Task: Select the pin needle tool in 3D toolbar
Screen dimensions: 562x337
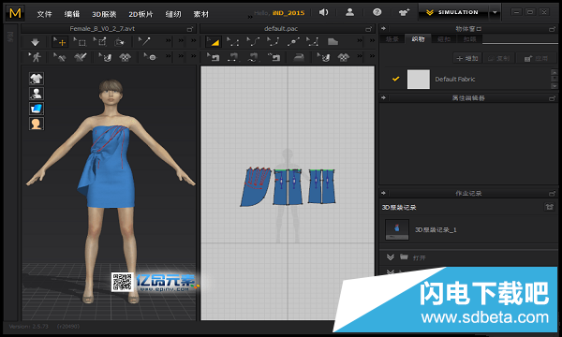Action: pyautogui.click(x=144, y=42)
